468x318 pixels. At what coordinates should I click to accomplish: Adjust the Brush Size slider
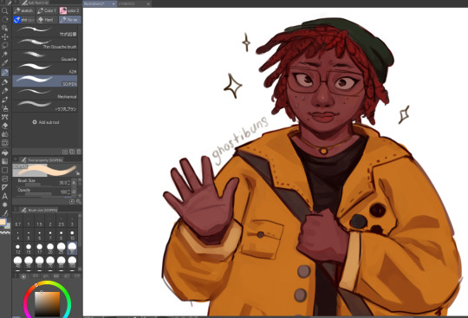(x=37, y=185)
